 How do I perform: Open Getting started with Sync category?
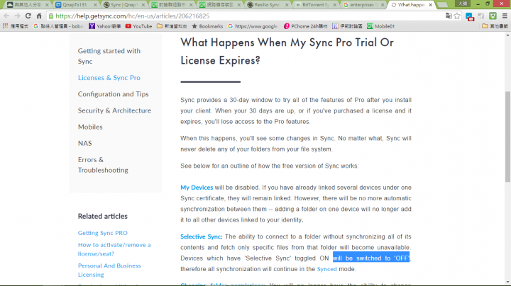109,56
